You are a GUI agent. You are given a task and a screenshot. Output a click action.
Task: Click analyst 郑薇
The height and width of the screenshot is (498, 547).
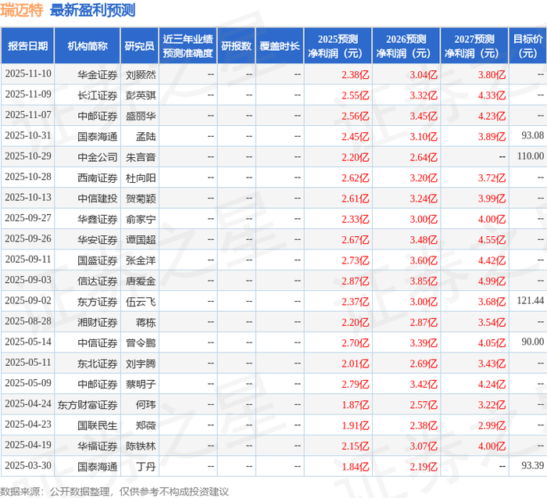click(146, 425)
